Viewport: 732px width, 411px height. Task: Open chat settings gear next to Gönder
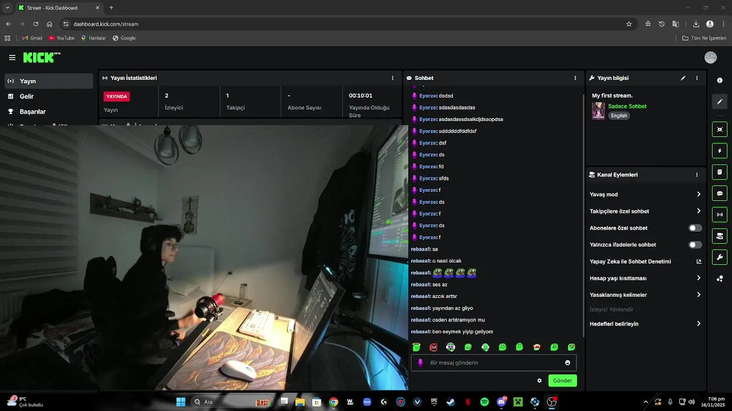tap(539, 381)
